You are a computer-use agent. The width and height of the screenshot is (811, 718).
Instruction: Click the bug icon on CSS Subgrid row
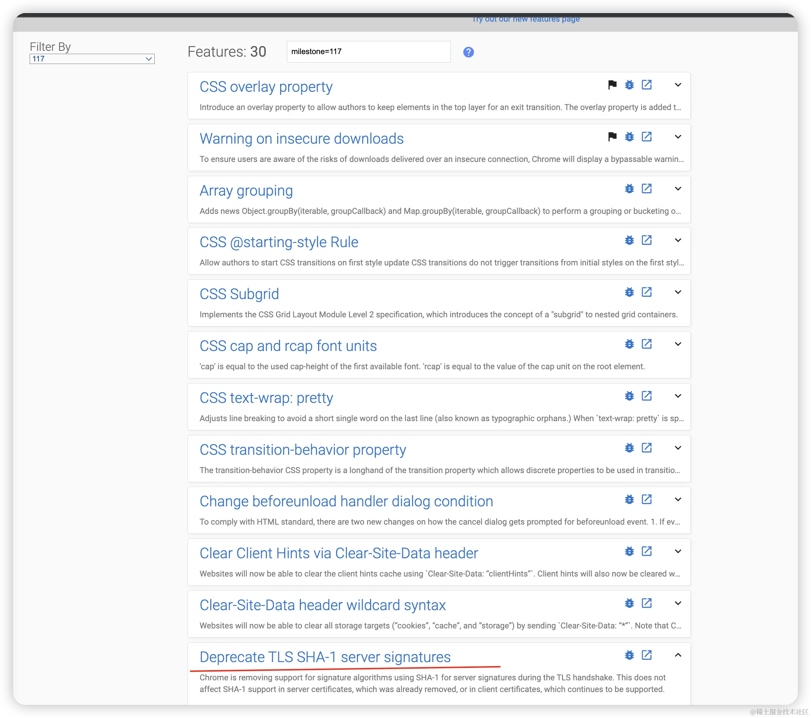pos(629,292)
